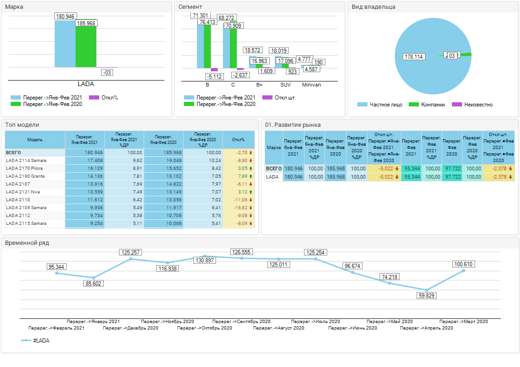Click green up arrow in LADA 2170 Priora row
Screen dimensions: 520x367
(251, 168)
